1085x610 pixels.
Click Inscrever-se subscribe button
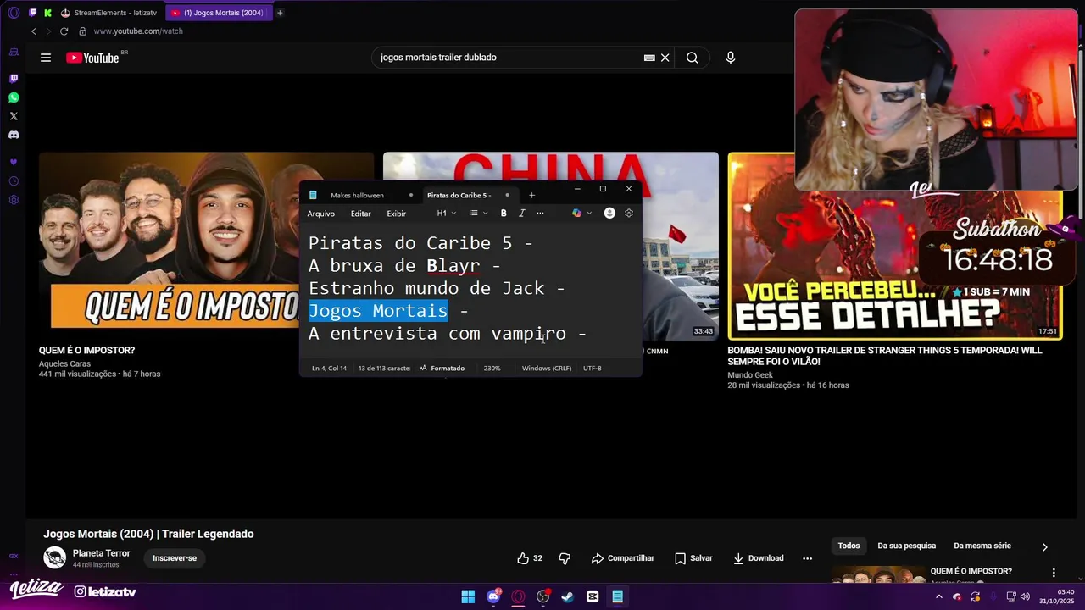175,558
